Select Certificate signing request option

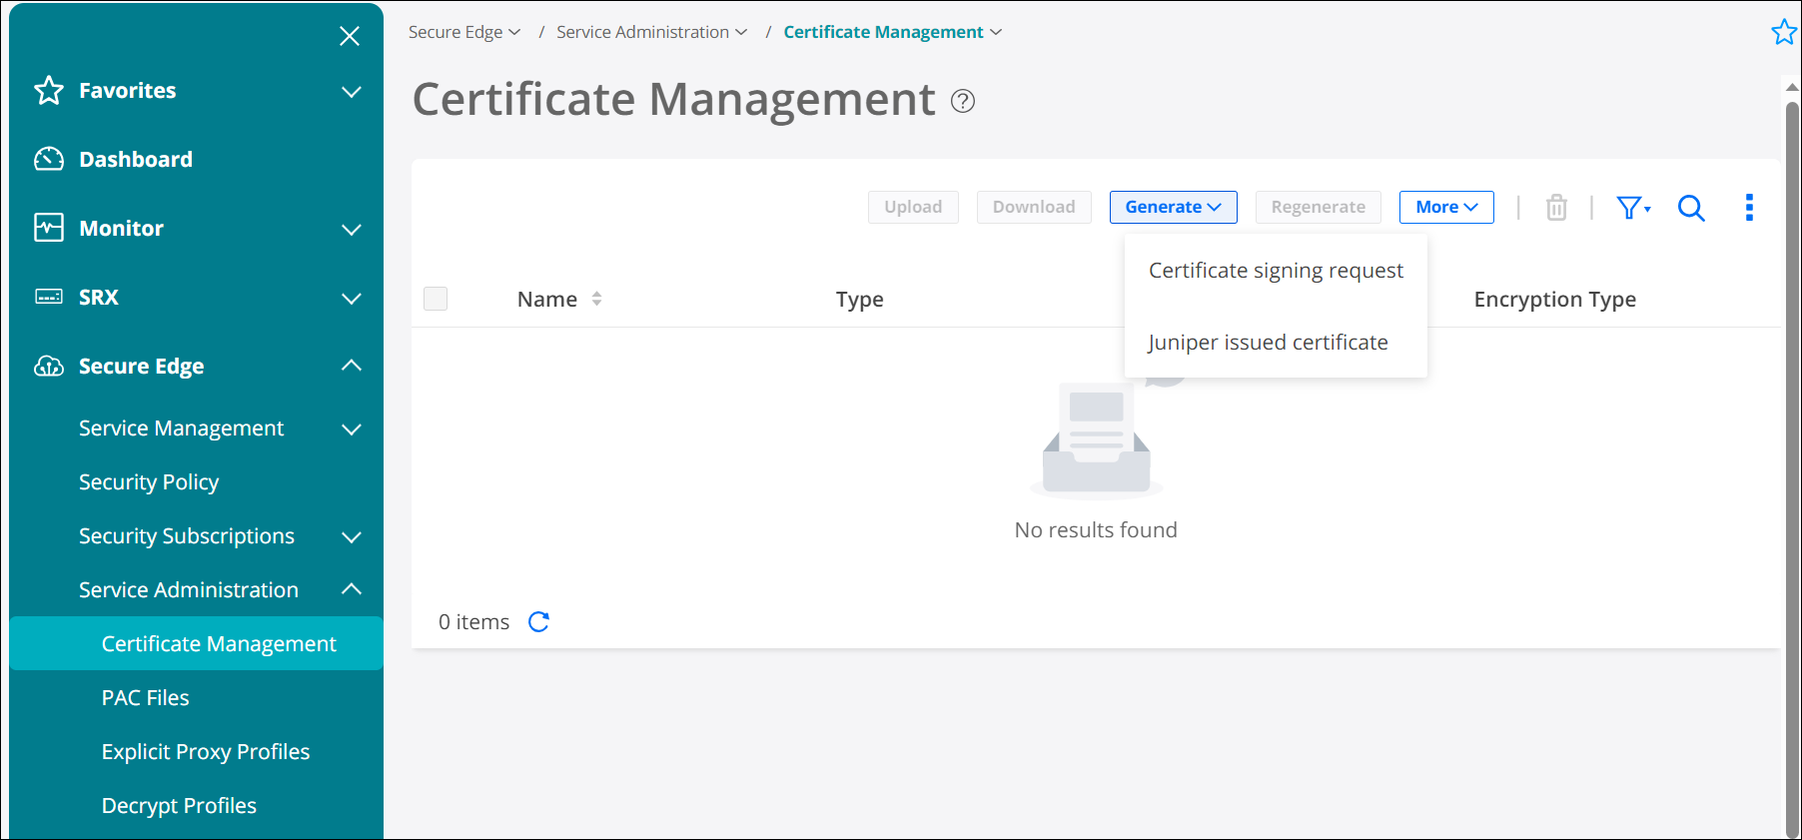pos(1276,271)
